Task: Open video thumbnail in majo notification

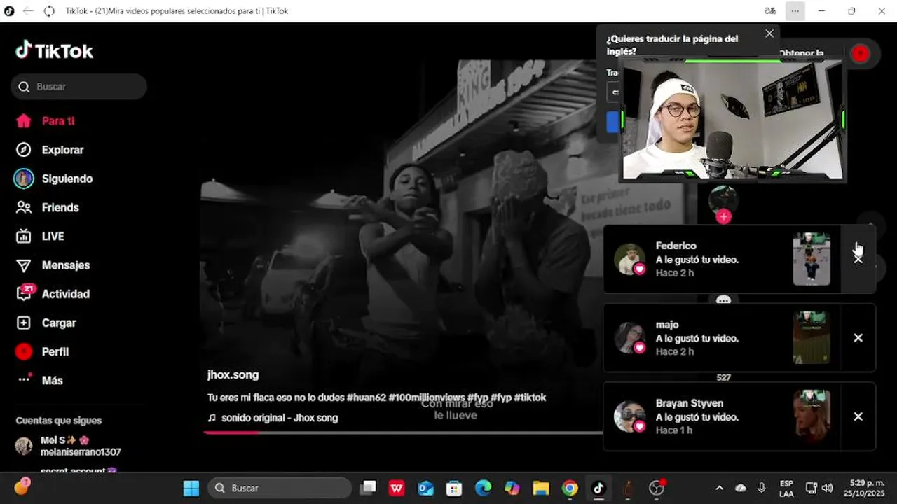Action: pyautogui.click(x=812, y=337)
